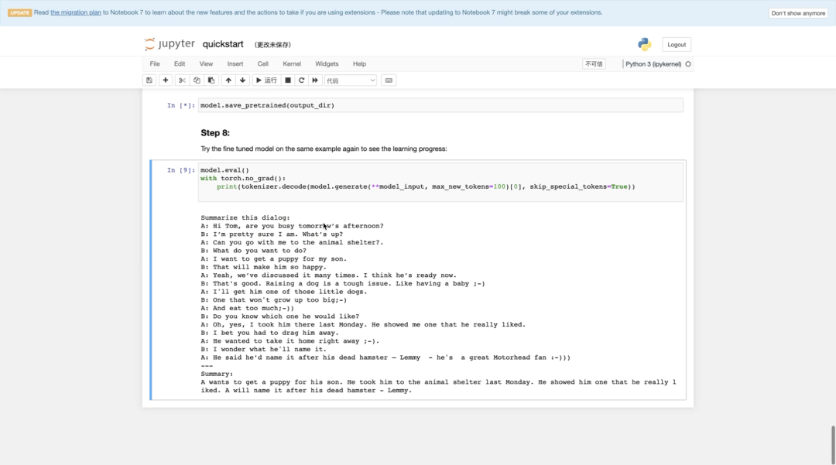The height and width of the screenshot is (465, 836).
Task: Click the UPDATE badge in the banner
Action: pyautogui.click(x=19, y=13)
